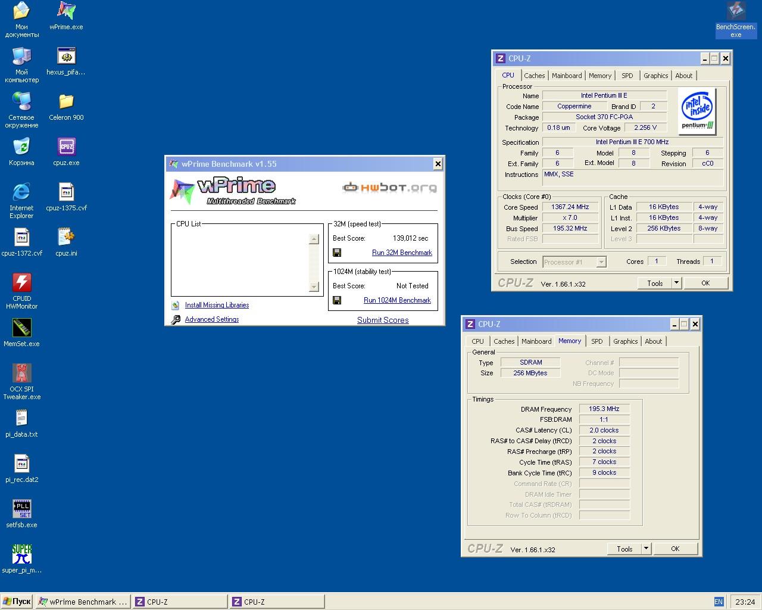Activate the first CPU-Z taskbar button
The image size is (762, 610).
[180, 602]
